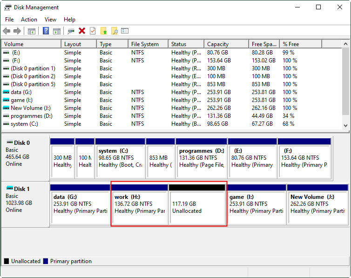Click the Forward arrow toolbar icon
The image size is (351, 278).
click(17, 31)
